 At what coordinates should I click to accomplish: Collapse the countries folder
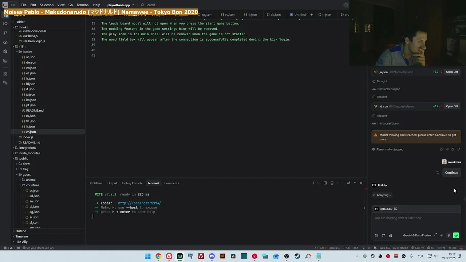click(x=31, y=185)
